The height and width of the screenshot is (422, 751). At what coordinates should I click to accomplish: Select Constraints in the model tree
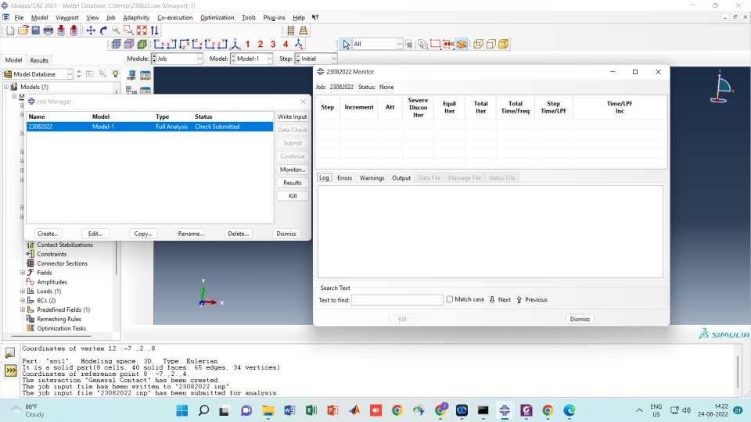point(52,254)
